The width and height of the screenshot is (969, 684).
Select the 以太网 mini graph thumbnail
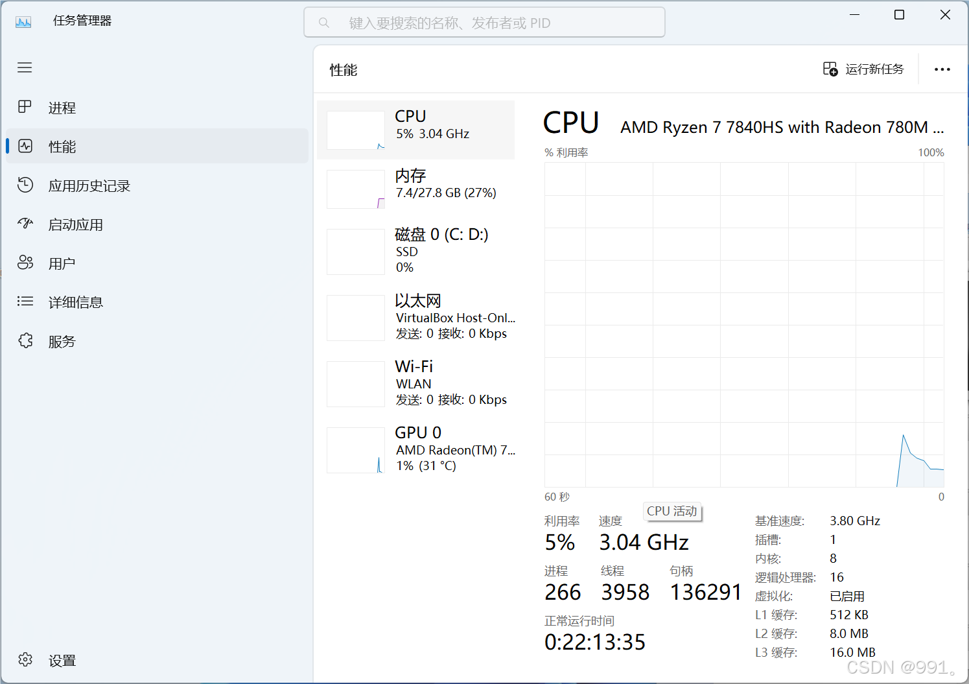(x=356, y=318)
